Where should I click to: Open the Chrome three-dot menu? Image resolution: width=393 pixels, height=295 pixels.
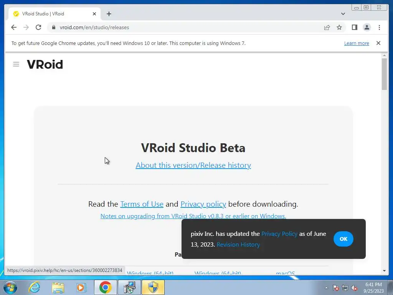[379, 27]
